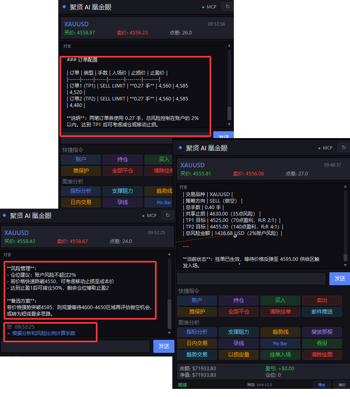Click blue diamond logo in 09:48:37 window header
Screen dimensions: 350x397
coord(180,147)
